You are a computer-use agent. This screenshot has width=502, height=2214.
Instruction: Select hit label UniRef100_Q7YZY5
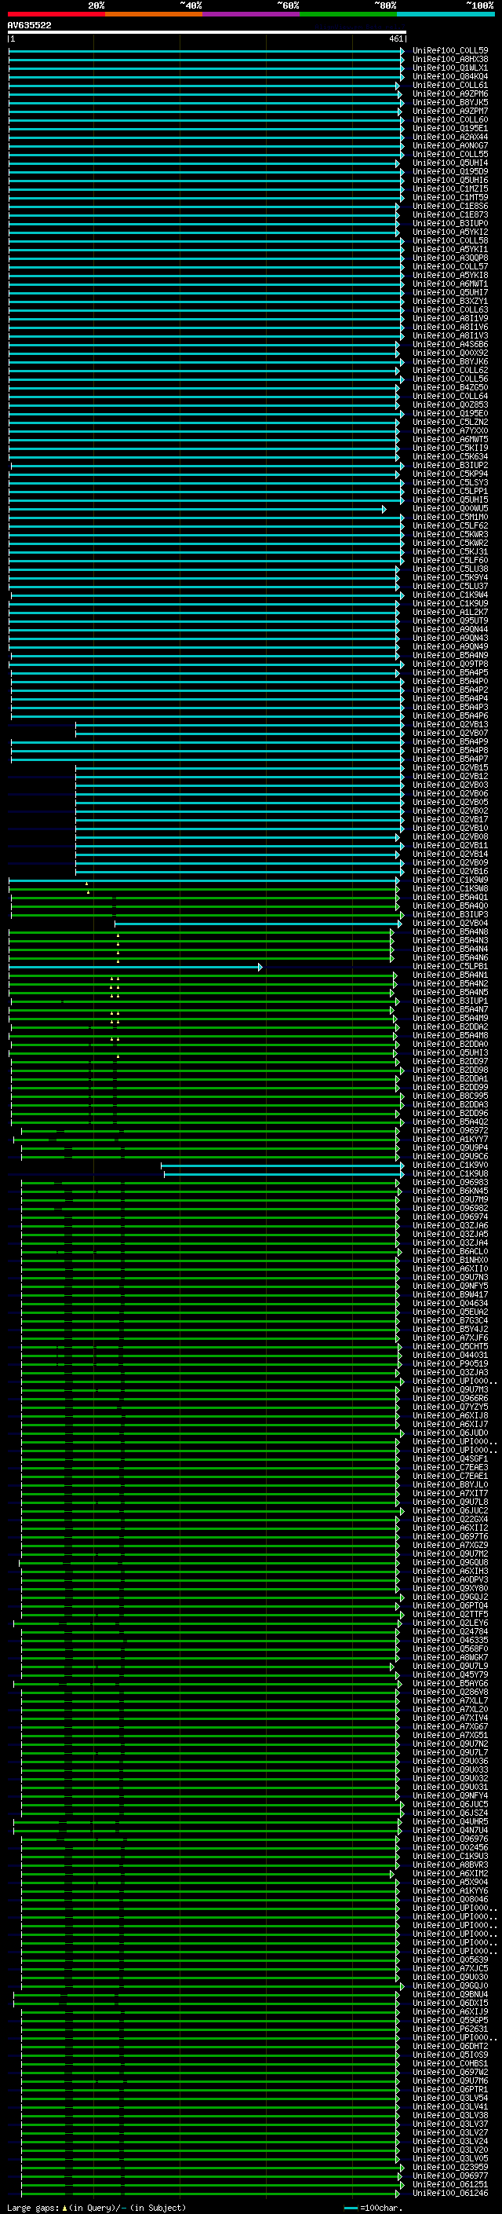pyautogui.click(x=450, y=1407)
